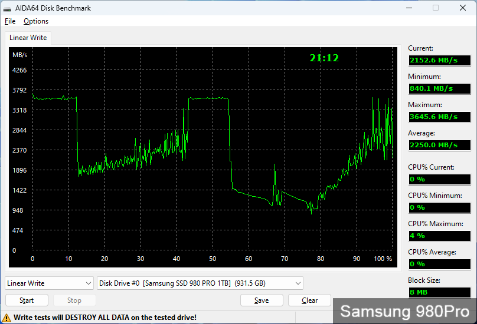Viewport: 477px width, 324px height.
Task: Click the CPU% Maximum value 4 %
Action: click(440, 236)
